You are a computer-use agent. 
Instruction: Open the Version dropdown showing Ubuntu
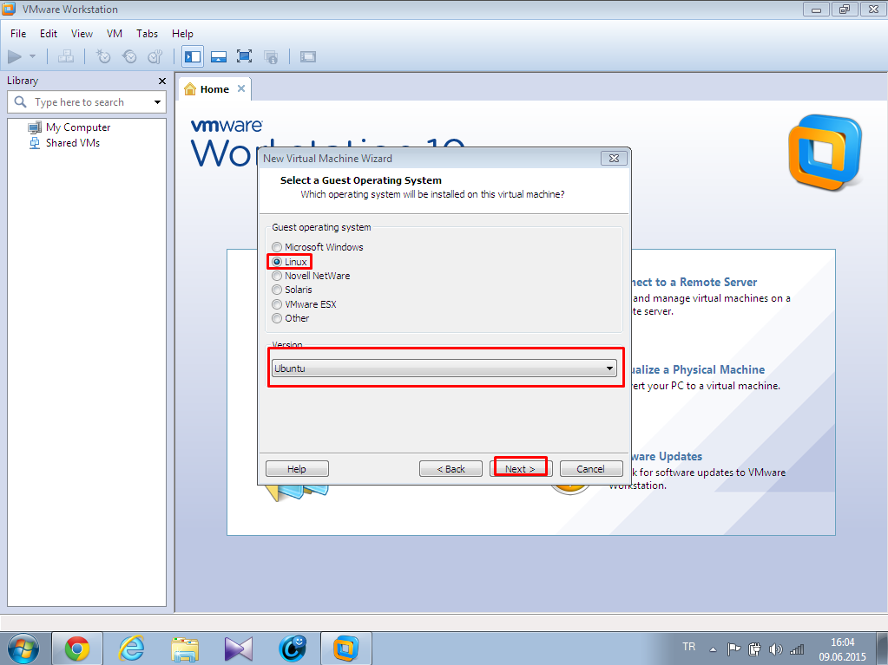pos(444,368)
